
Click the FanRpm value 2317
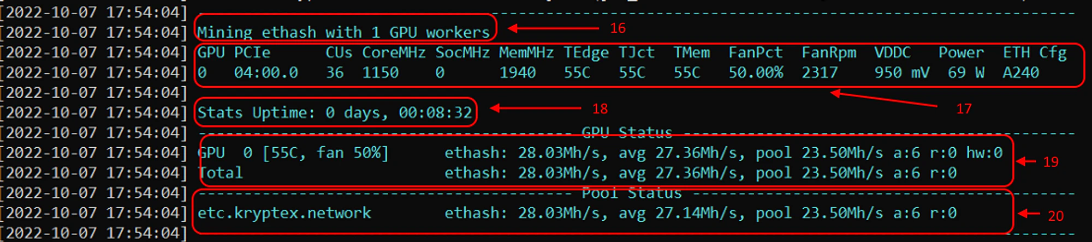(x=820, y=72)
